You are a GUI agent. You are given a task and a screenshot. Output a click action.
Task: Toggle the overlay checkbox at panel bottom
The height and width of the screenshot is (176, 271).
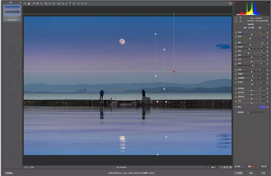point(236,167)
